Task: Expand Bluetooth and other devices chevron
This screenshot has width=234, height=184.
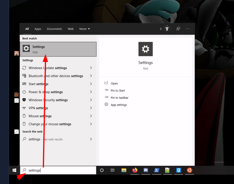Action: point(91,76)
